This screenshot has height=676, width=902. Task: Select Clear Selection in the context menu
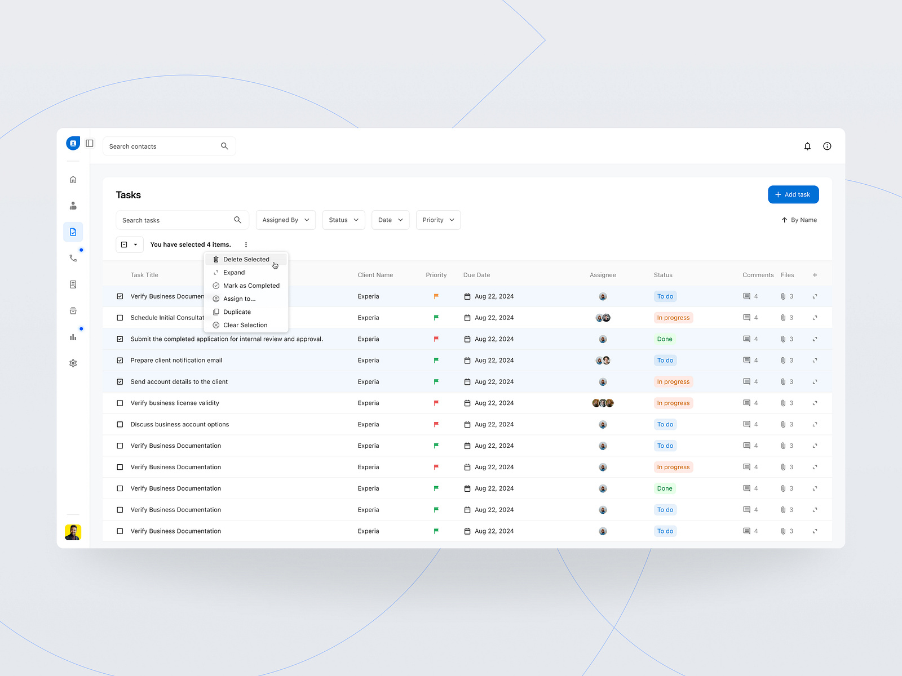pyautogui.click(x=245, y=325)
